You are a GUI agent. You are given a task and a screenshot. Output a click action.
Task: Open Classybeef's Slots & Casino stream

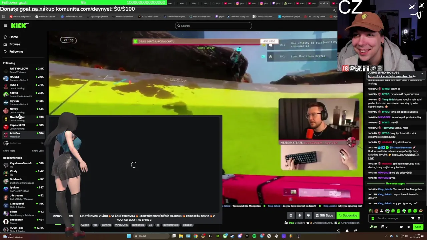click(x=23, y=205)
